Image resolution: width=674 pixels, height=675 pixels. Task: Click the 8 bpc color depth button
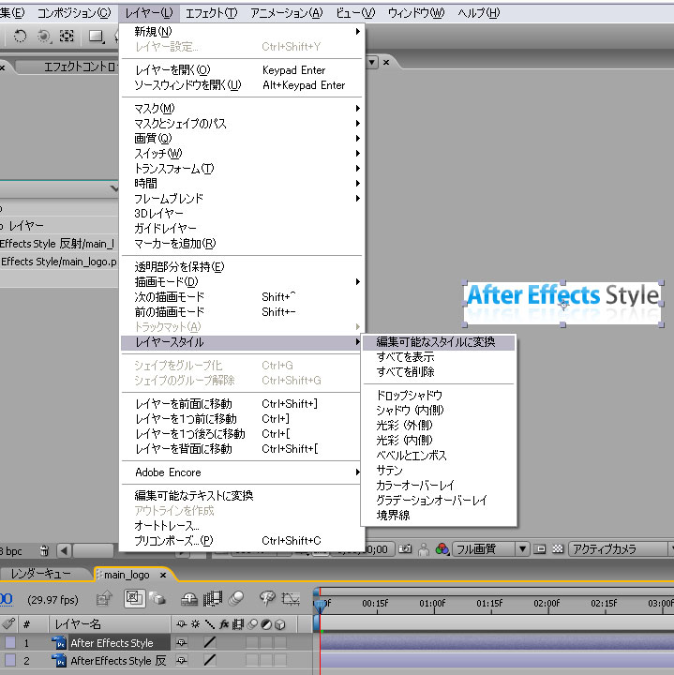pos(11,551)
